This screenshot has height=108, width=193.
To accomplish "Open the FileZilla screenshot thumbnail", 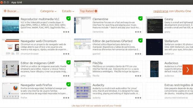I will [x=82, y=69].
